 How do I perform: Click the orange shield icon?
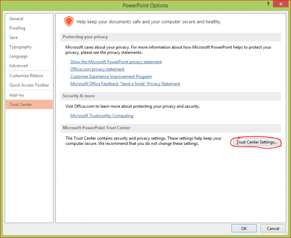pos(69,21)
